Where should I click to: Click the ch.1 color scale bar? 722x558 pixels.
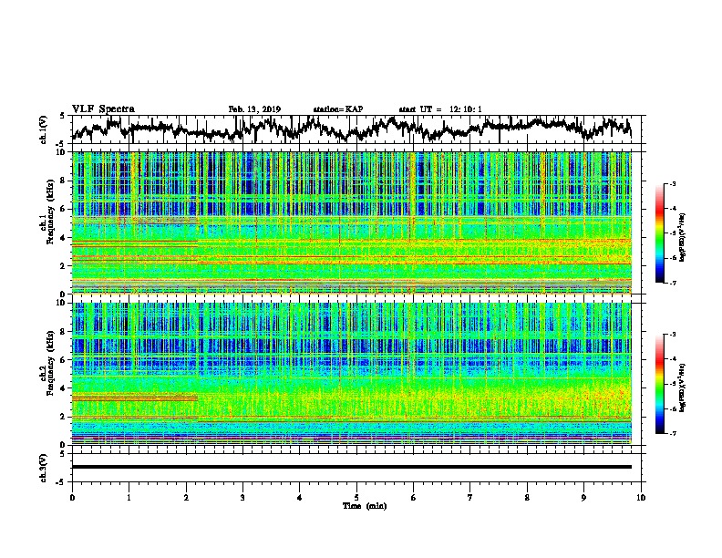point(660,233)
